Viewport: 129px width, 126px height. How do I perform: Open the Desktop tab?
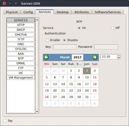pos(63,12)
